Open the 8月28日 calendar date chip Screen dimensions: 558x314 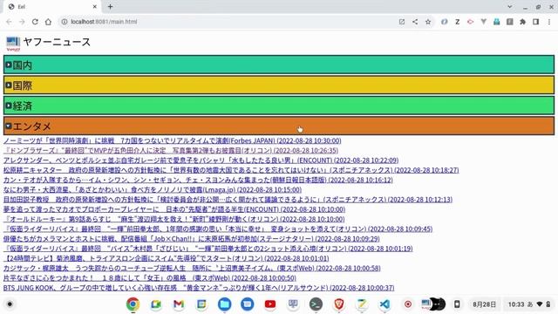tap(485, 304)
